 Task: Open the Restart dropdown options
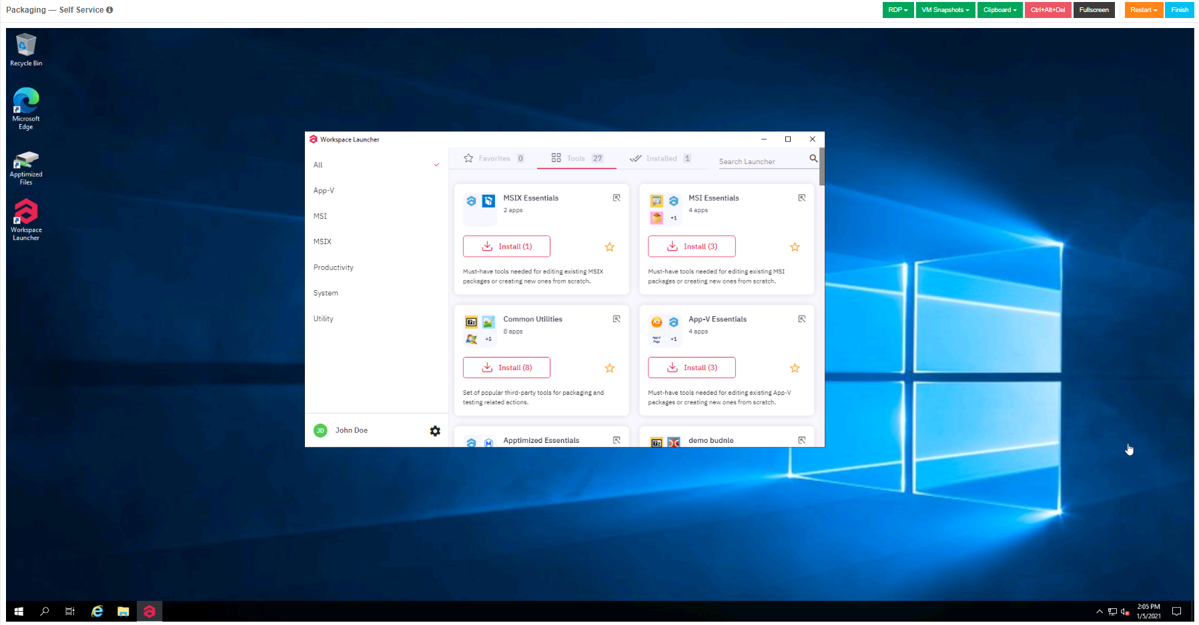tap(1143, 10)
